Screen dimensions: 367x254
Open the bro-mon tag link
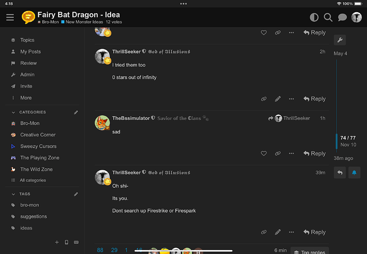click(x=30, y=205)
